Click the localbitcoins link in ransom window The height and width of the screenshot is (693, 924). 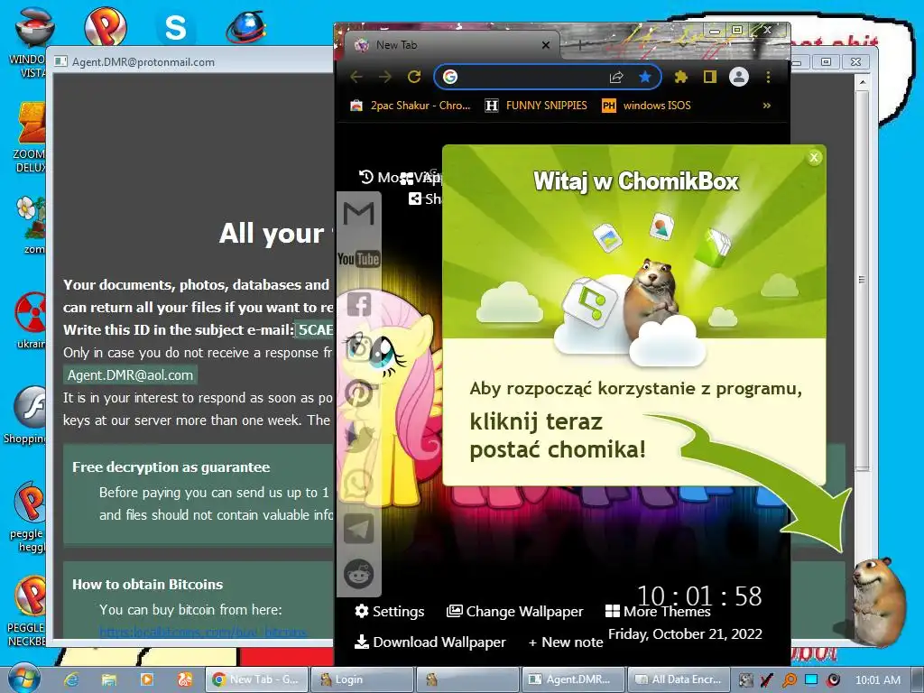pos(202,632)
